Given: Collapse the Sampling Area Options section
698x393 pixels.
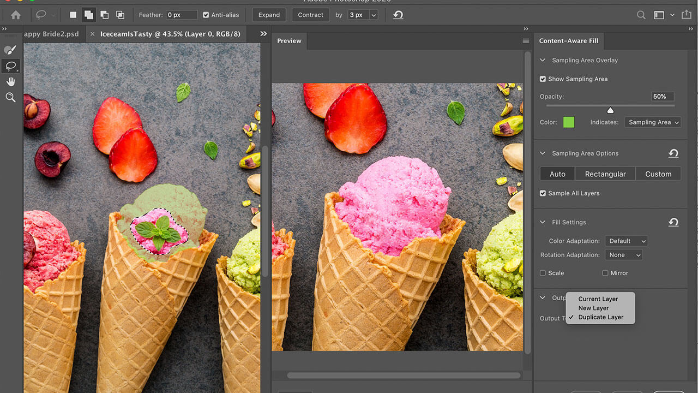Looking at the screenshot, I should pyautogui.click(x=543, y=153).
